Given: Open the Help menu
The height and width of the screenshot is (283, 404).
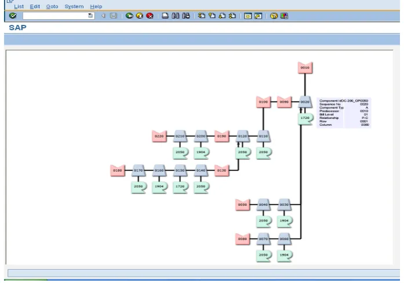Looking at the screenshot, I should (x=96, y=6).
